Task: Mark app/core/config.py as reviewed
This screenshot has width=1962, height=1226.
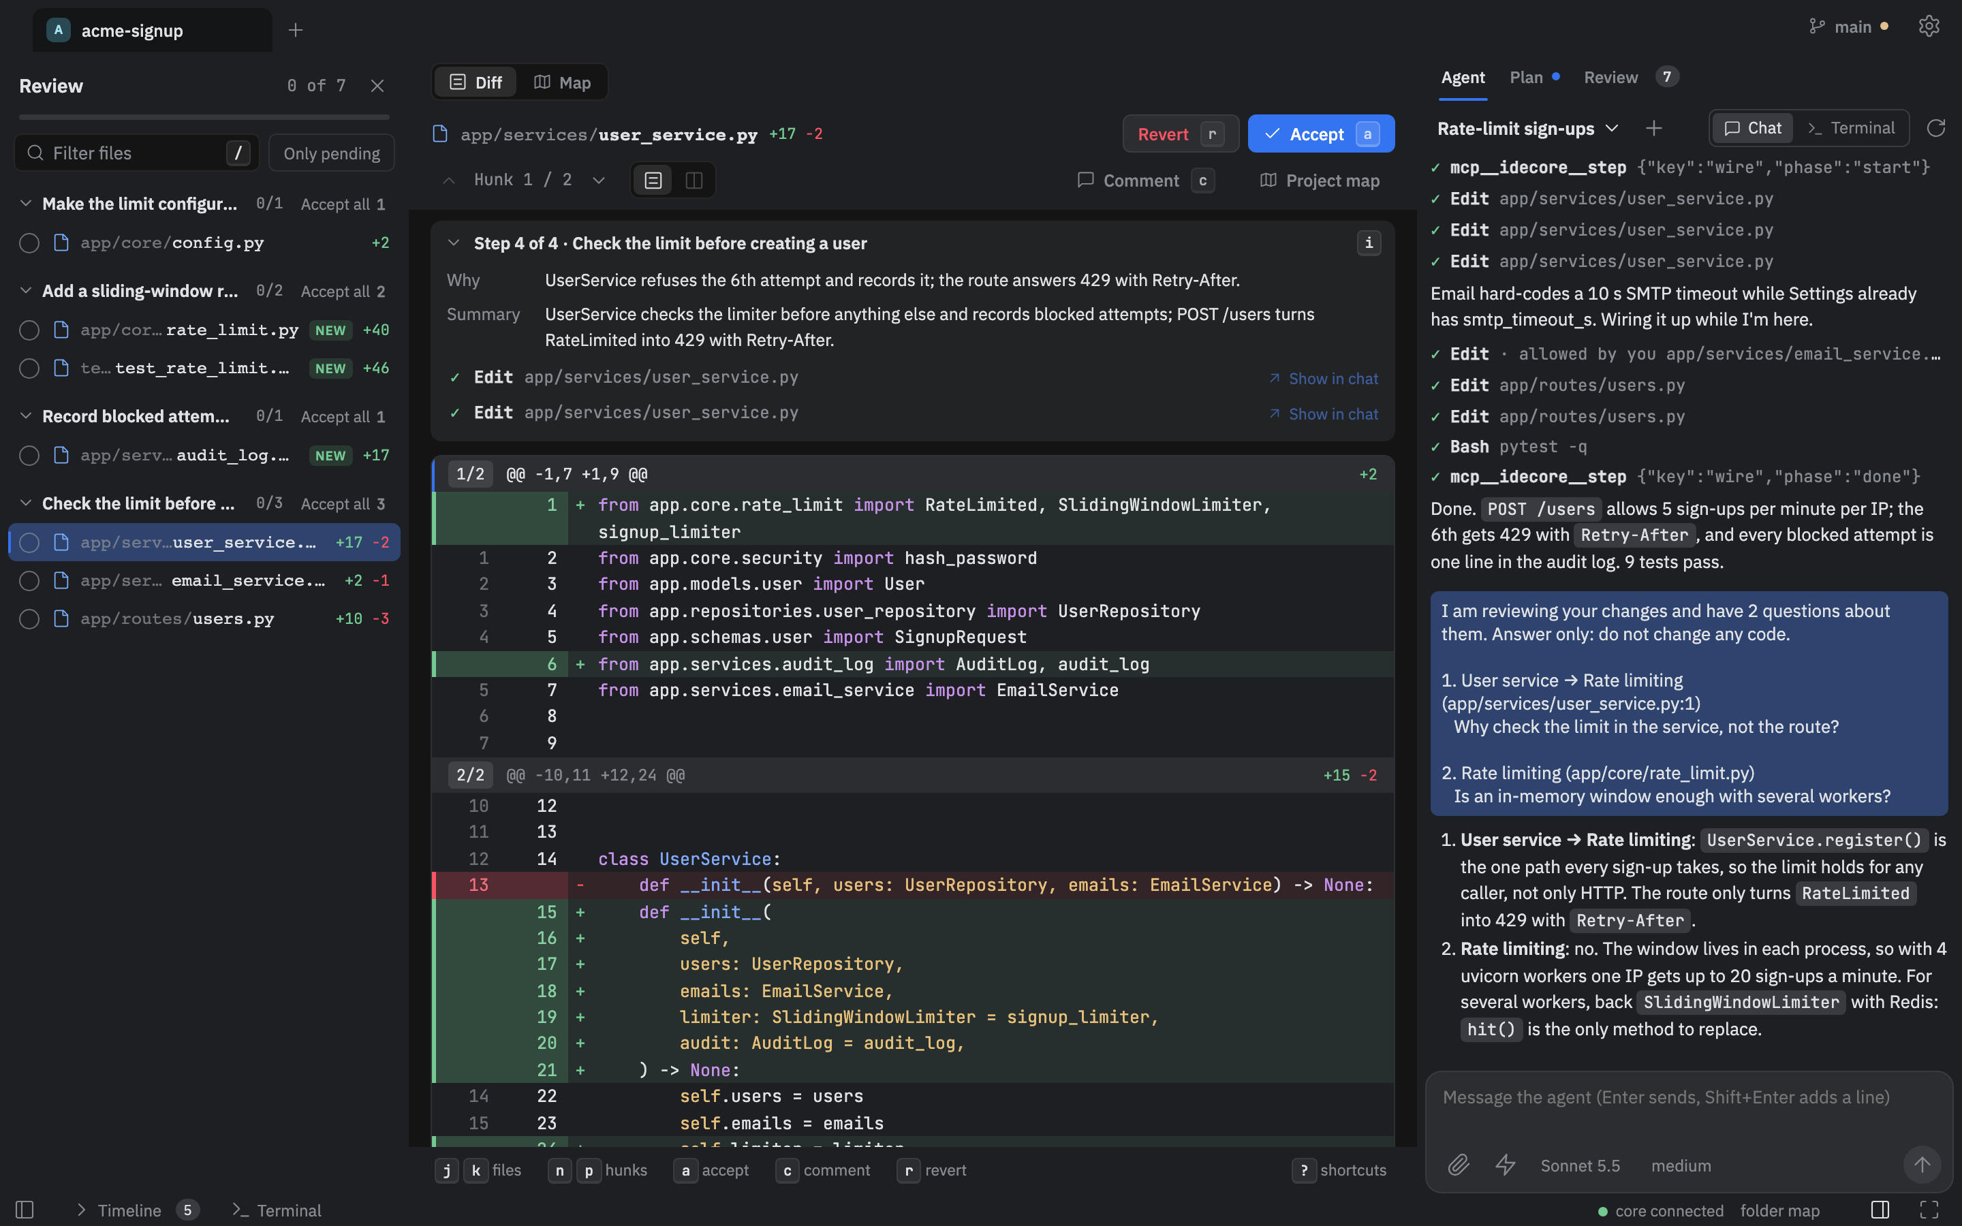Action: pos(29,243)
